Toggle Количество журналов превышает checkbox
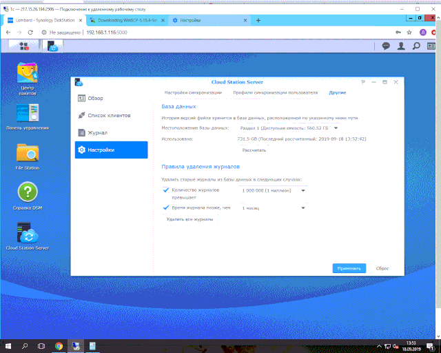The height and width of the screenshot is (353, 441). tap(165, 190)
